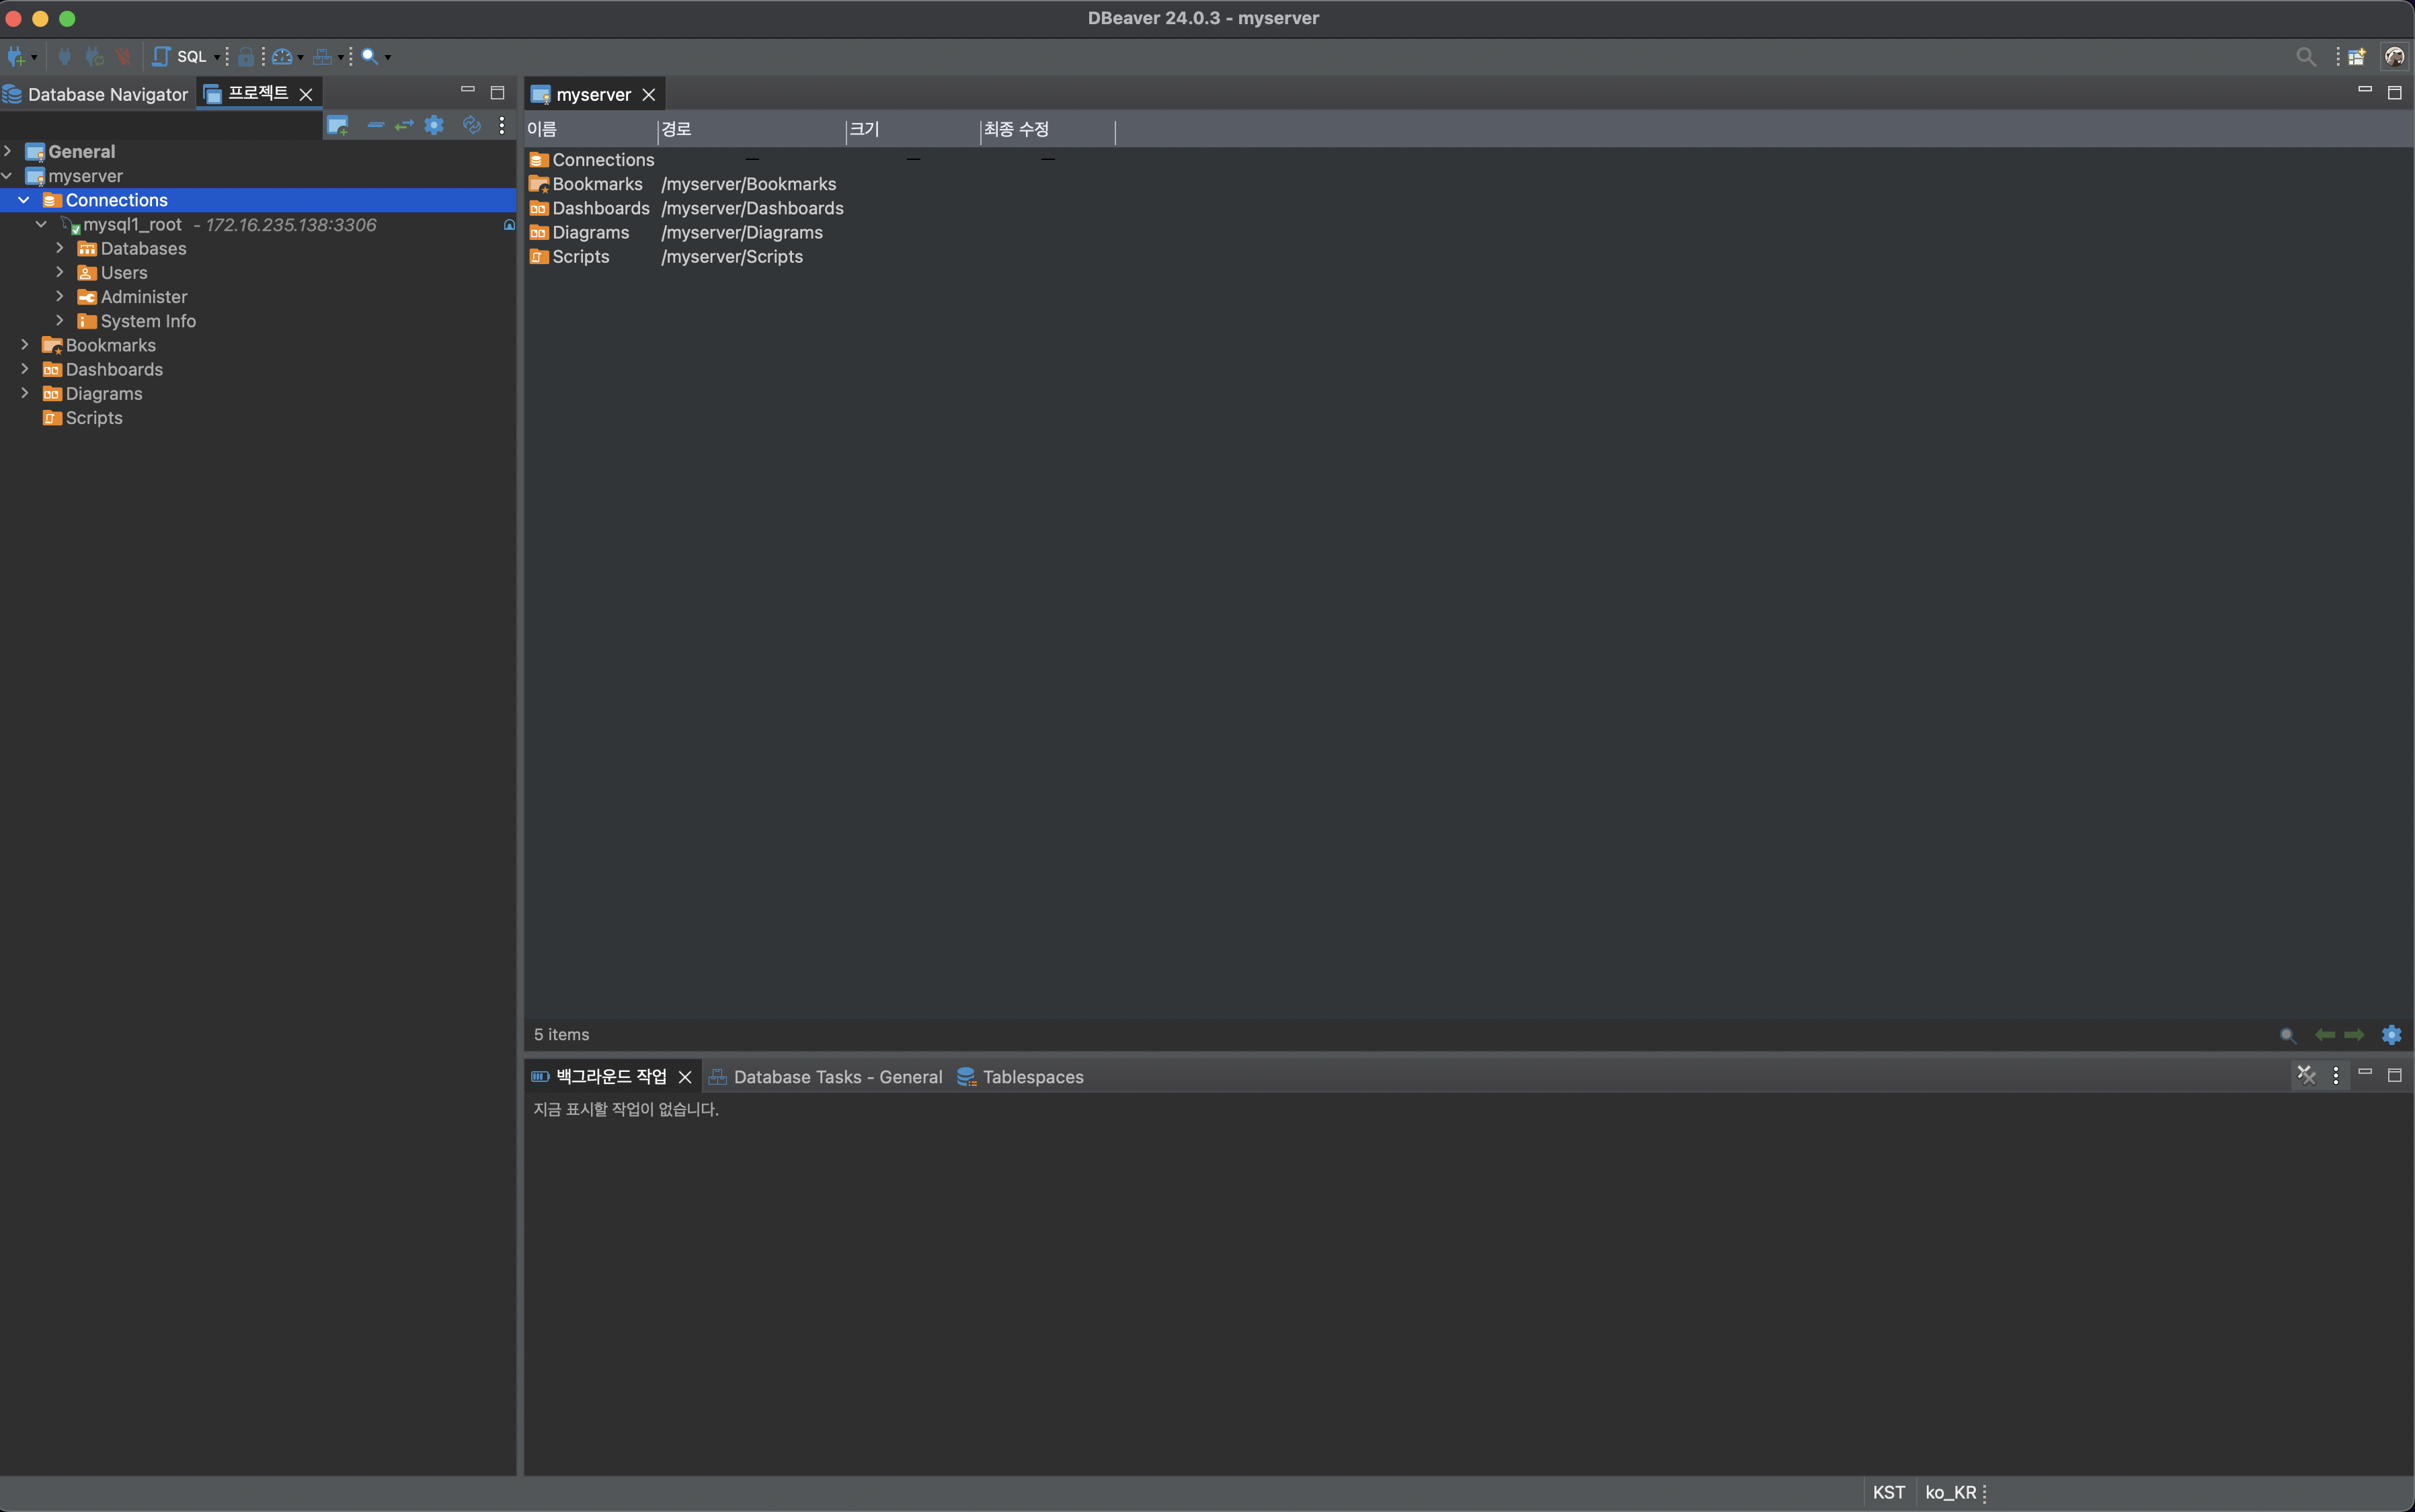Click the /myserver/Scripts path cell
The height and width of the screenshot is (1512, 2415).
tap(732, 257)
